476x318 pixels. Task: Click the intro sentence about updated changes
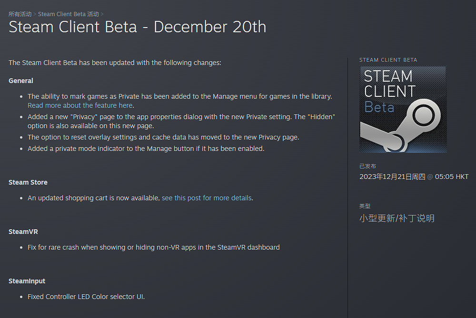coord(115,63)
